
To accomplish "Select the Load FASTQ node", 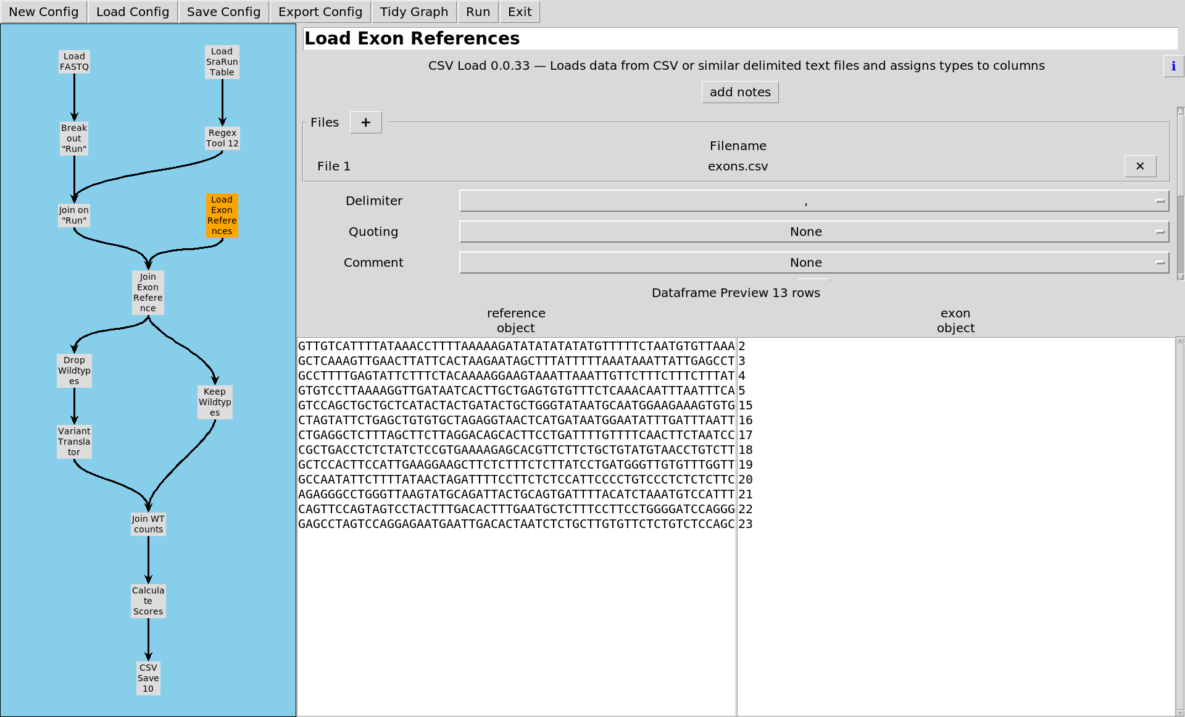I will point(74,62).
